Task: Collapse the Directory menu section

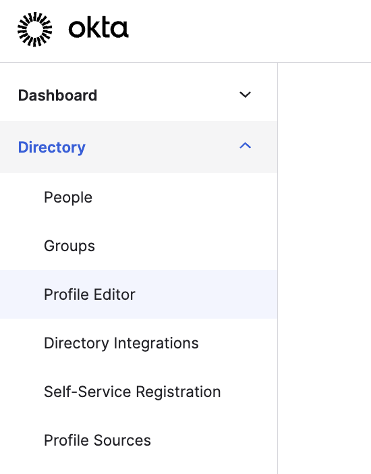Action: 139,147
